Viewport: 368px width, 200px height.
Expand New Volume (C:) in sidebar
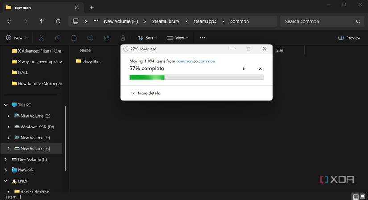pos(8,116)
